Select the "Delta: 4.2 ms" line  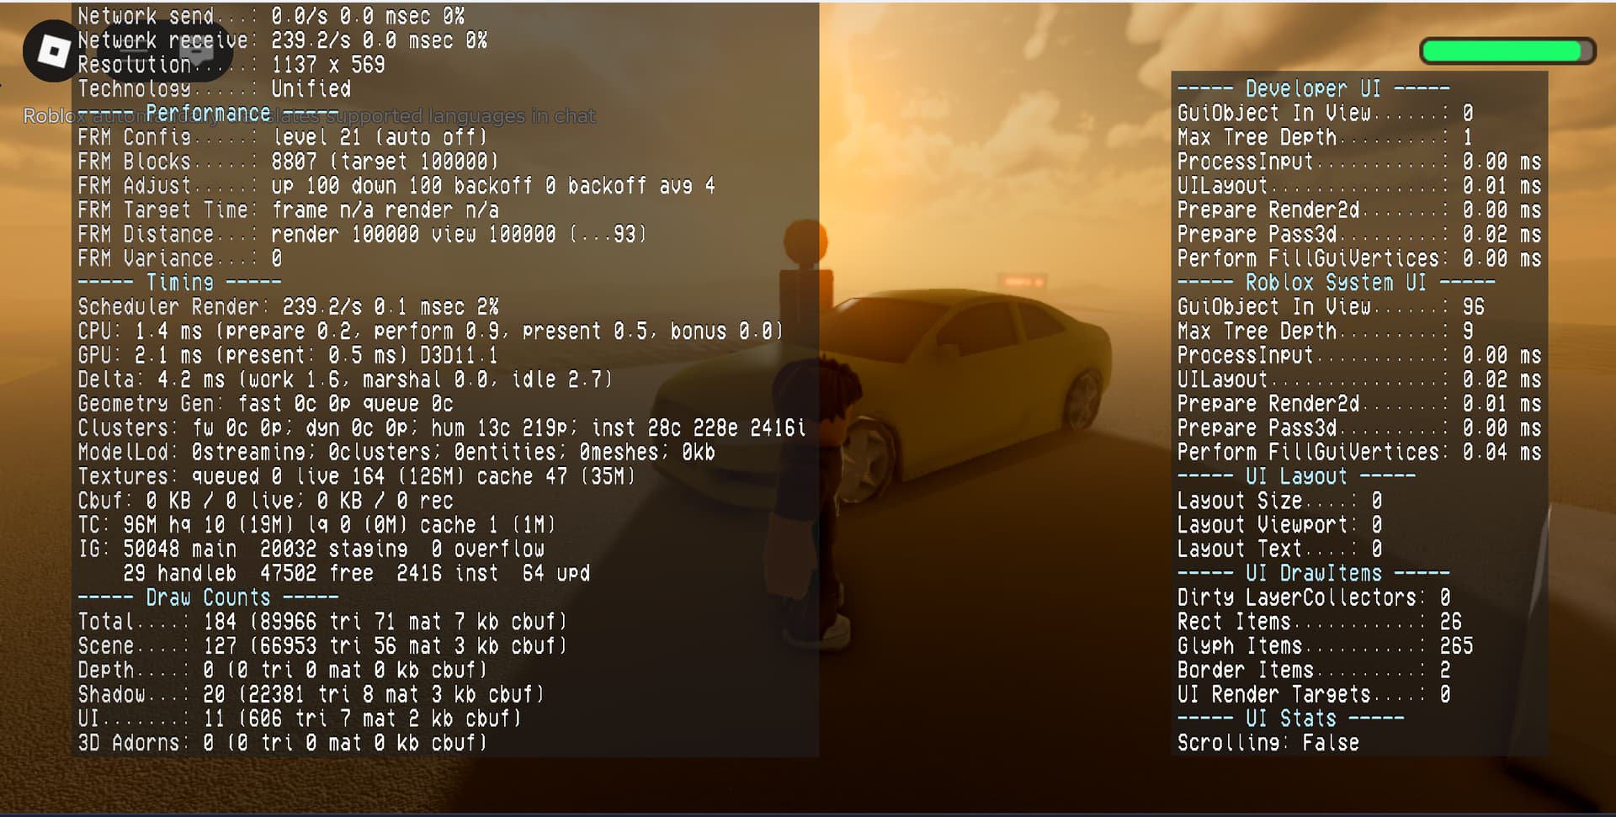click(345, 380)
